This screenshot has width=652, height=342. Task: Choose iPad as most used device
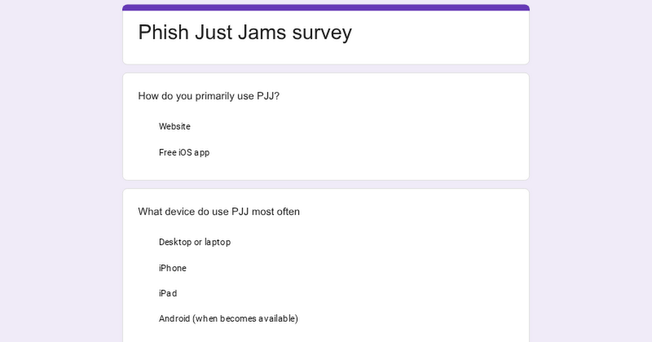click(x=167, y=293)
